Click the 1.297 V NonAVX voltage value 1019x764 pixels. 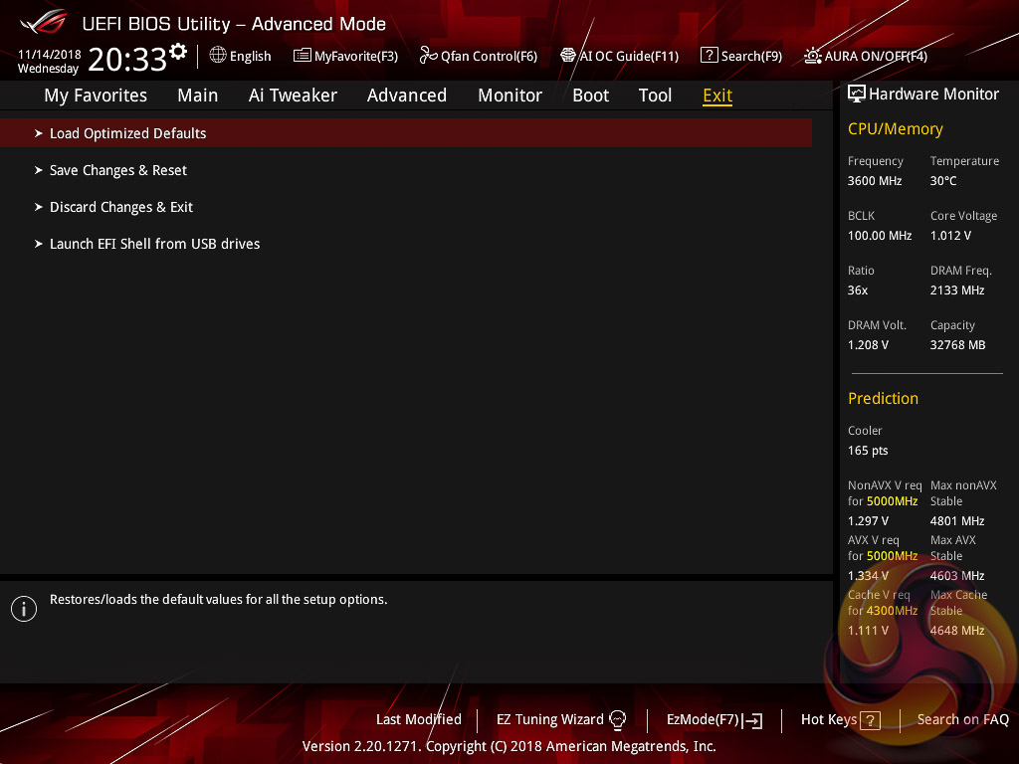point(868,521)
